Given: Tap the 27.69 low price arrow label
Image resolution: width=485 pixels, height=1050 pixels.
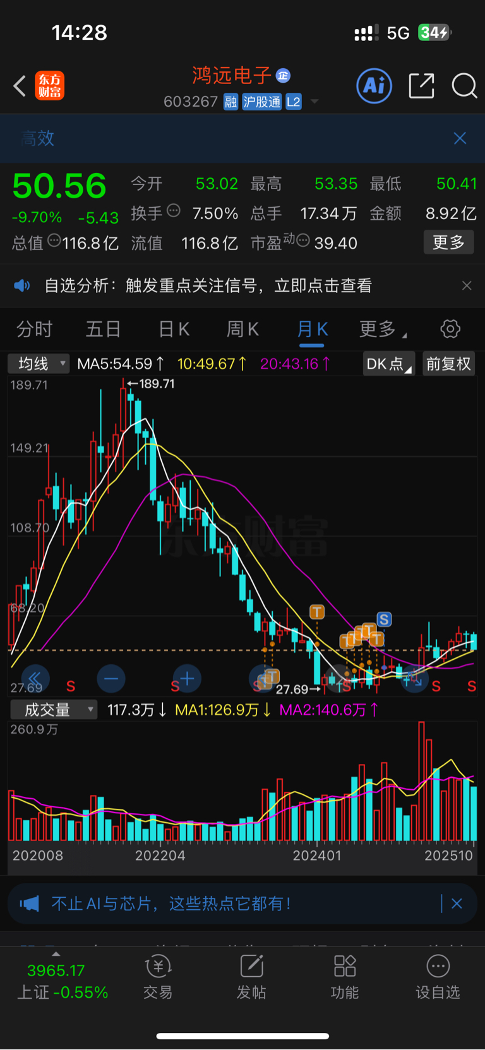Looking at the screenshot, I should coord(297,689).
